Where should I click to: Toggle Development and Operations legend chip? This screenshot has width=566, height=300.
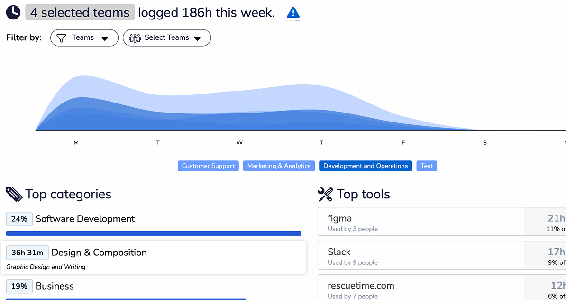pyautogui.click(x=365, y=166)
